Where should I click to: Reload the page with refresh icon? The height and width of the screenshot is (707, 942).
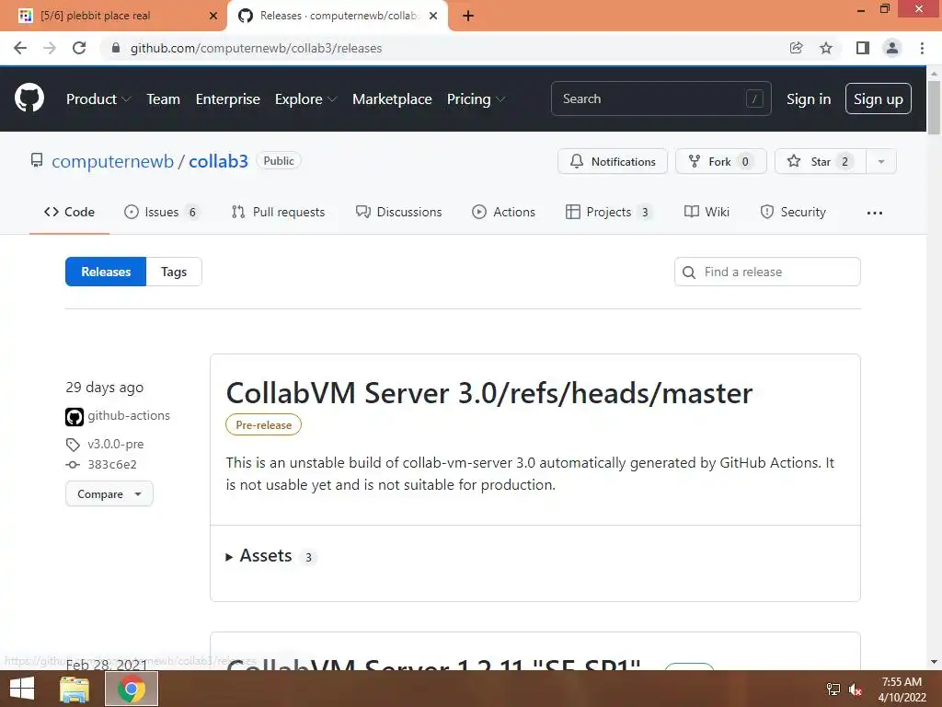79,48
